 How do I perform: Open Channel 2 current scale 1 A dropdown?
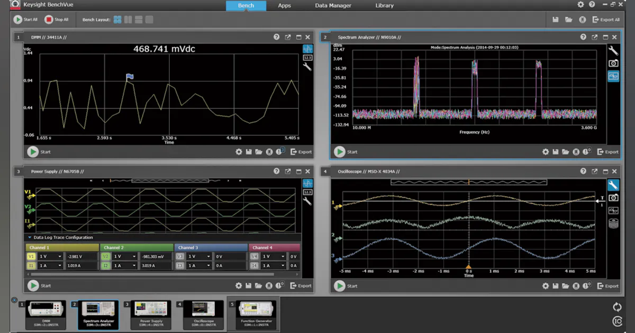(x=125, y=266)
